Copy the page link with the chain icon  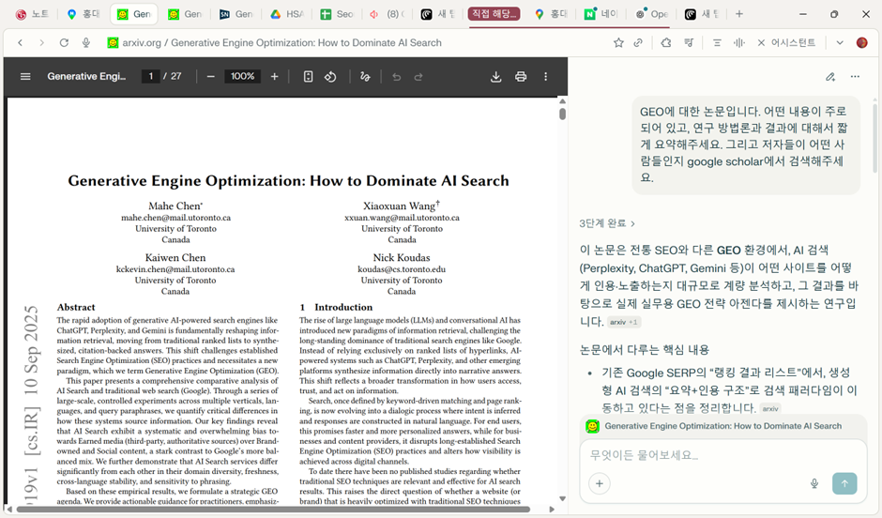click(x=638, y=43)
